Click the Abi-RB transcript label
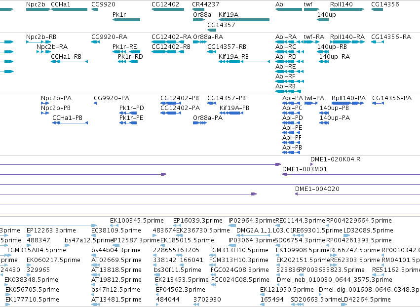Screen dimensions: 420x307 (286, 86)
